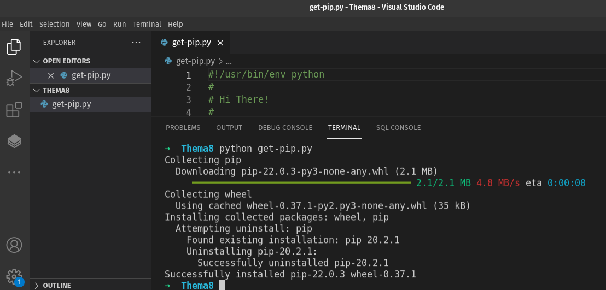
Task: Open the Extensions view icon
Action: (14, 110)
